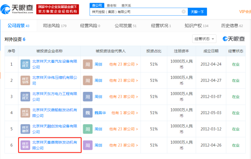
Task: Click the 祥天融创 company logo icon
Action: tap(25, 129)
